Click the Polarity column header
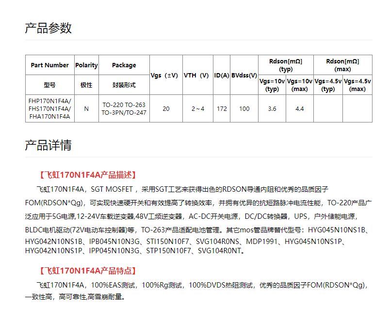This screenshot has height=320, width=389. 86,65
